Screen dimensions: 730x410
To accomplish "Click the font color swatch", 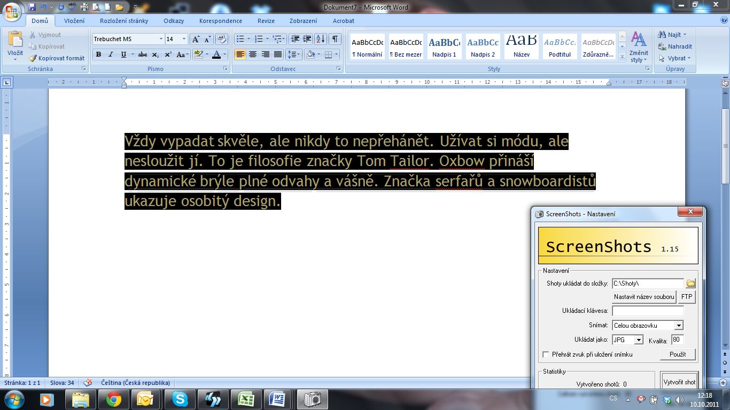I will tap(216, 54).
